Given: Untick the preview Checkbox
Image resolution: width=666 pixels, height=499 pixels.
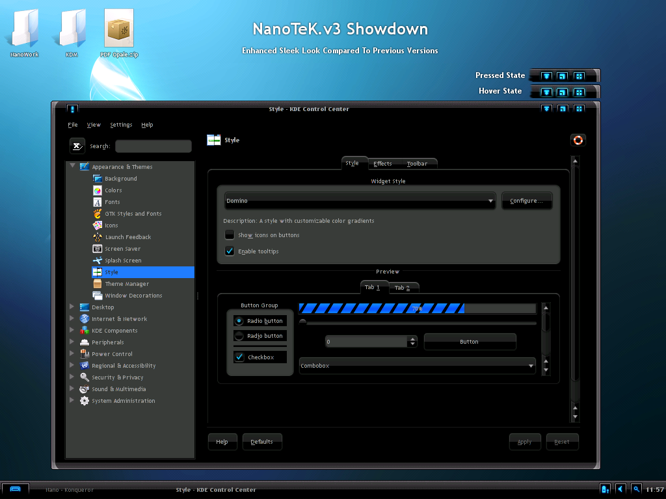Looking at the screenshot, I should [239, 357].
